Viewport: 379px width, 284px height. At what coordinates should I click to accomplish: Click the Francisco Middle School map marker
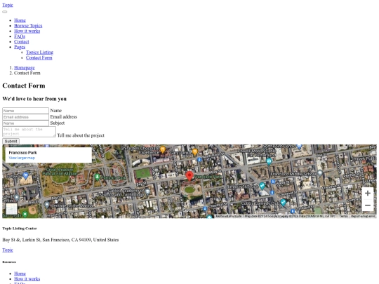point(320,173)
